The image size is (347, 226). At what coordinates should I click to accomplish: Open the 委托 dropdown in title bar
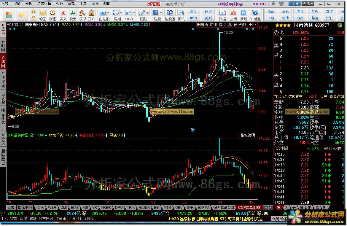308,4
